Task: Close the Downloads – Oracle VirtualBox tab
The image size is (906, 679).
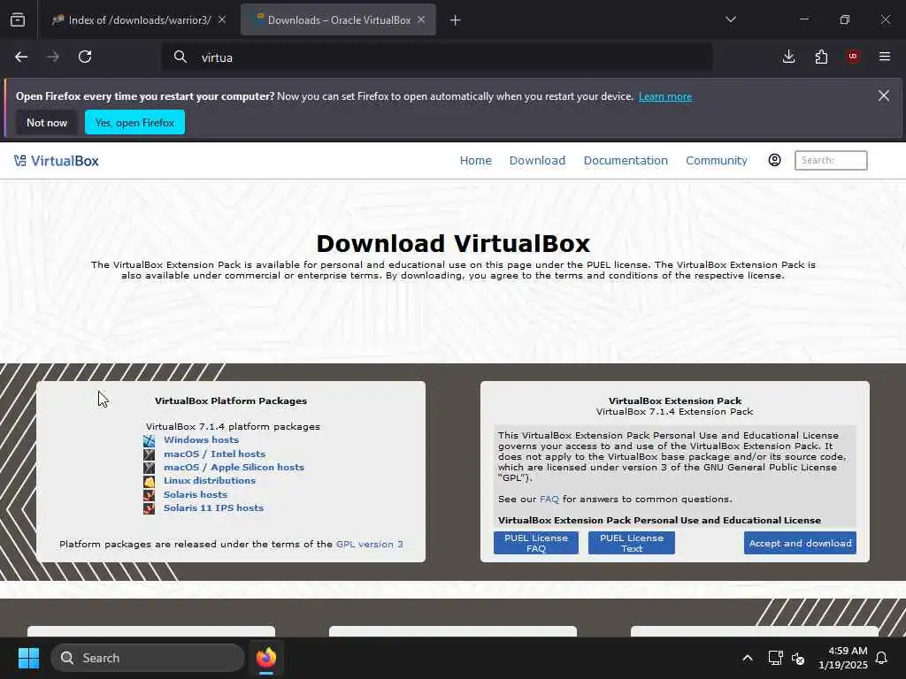Action: coord(421,19)
